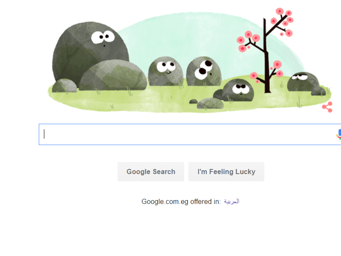The height and width of the screenshot is (256, 341).
Task: Click the tiny dark pebble in foreground
Action: tap(194, 101)
